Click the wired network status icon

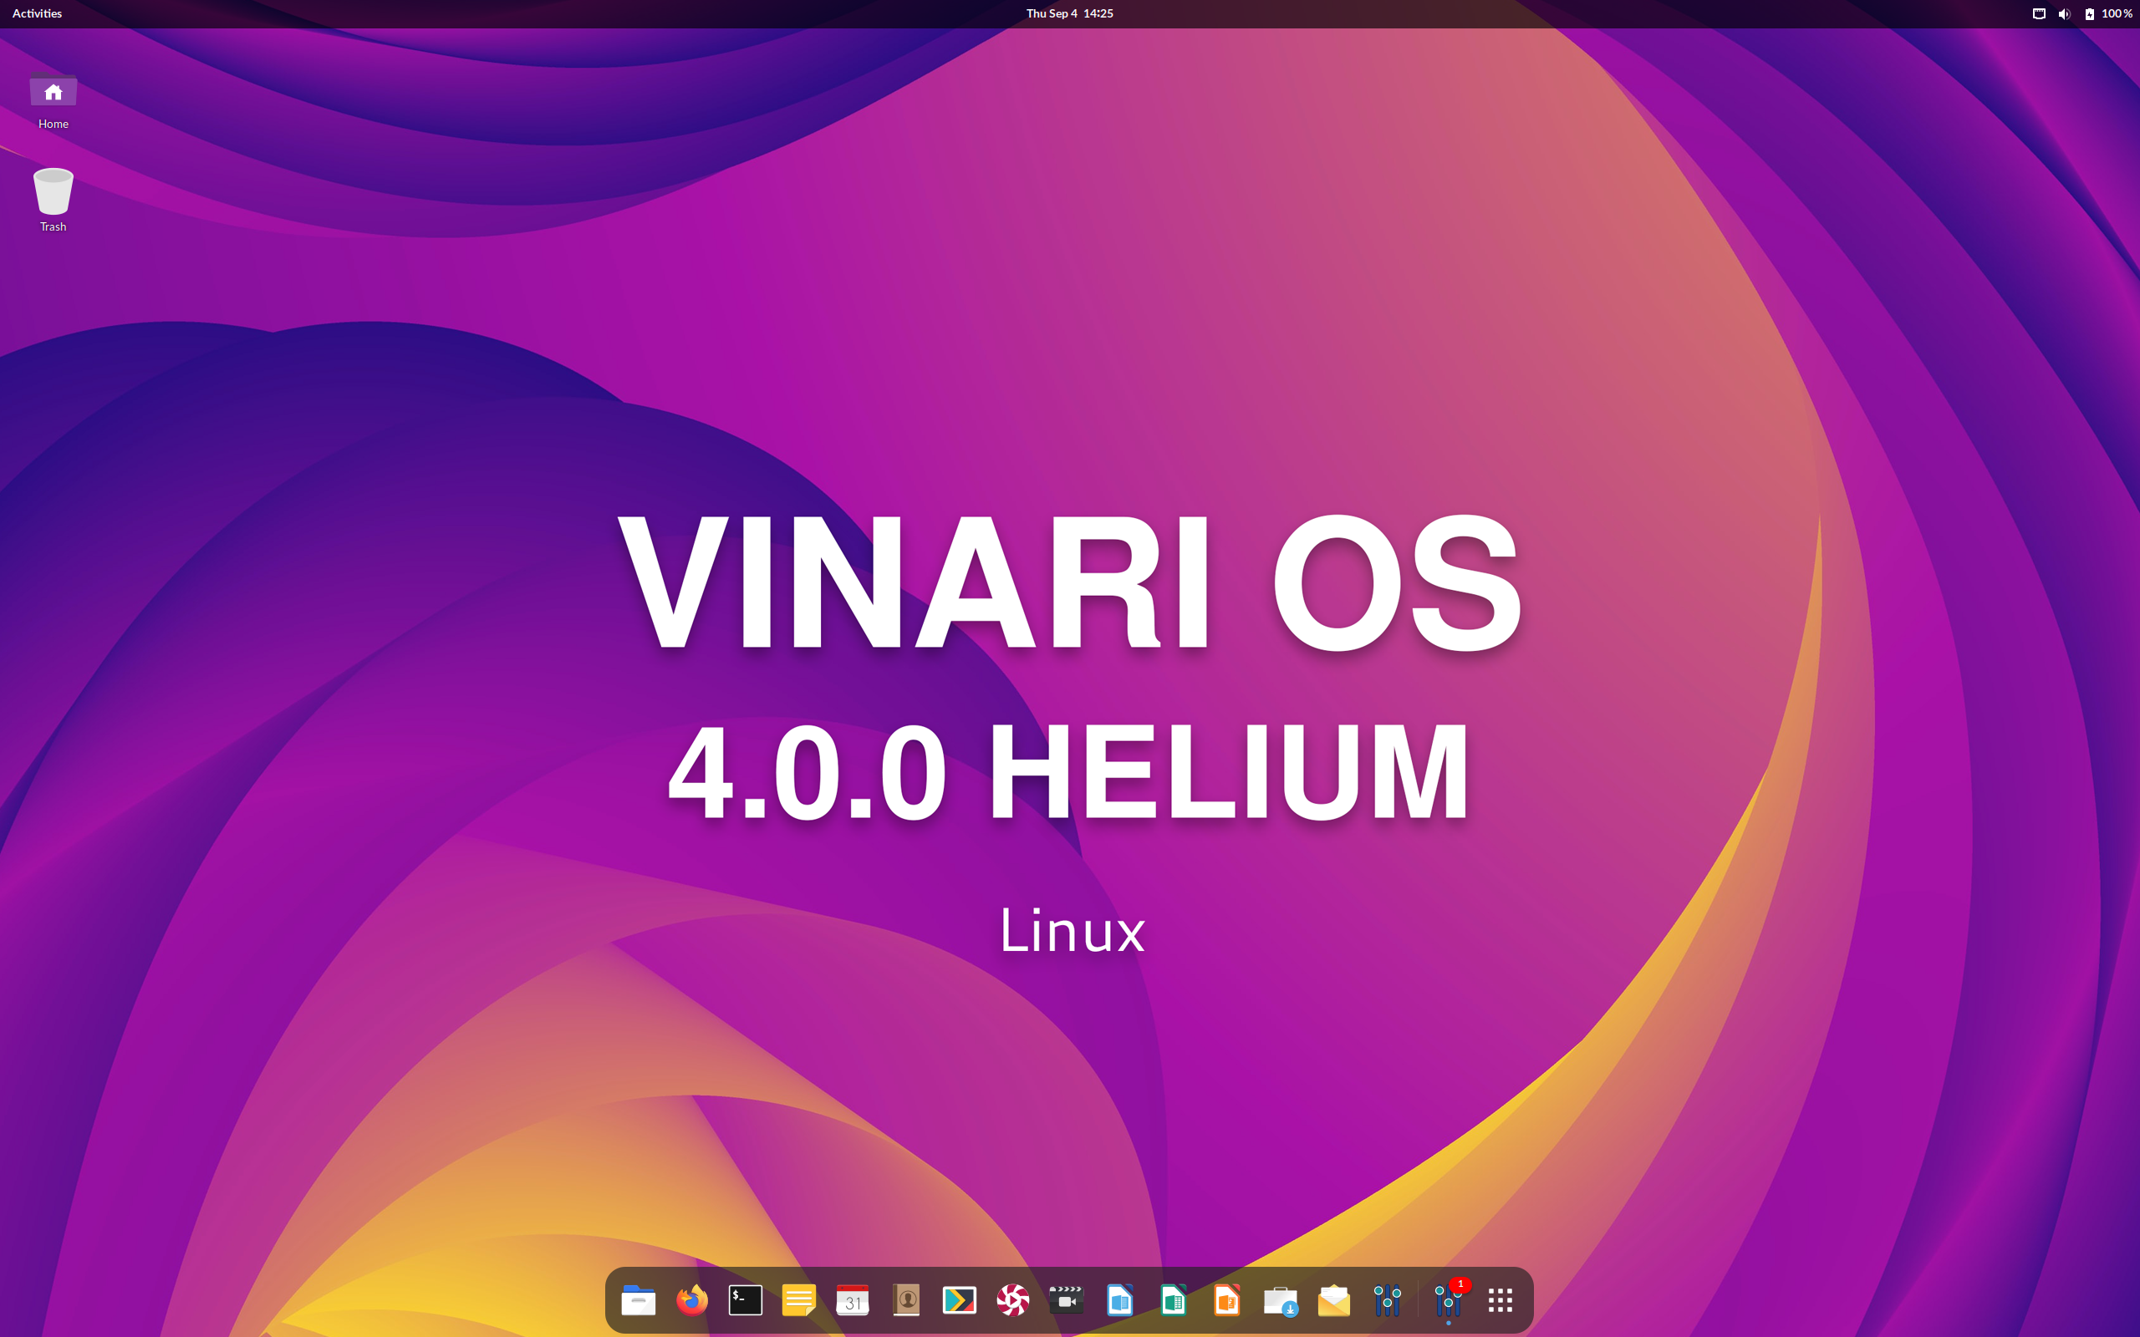2039,13
